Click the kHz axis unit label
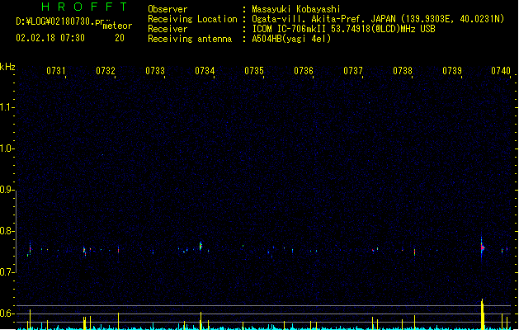Viewport: 519px width, 330px height. coord(7,67)
